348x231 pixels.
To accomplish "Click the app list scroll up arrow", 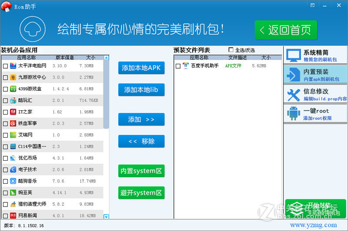I will pyautogui.click(x=106, y=58).
